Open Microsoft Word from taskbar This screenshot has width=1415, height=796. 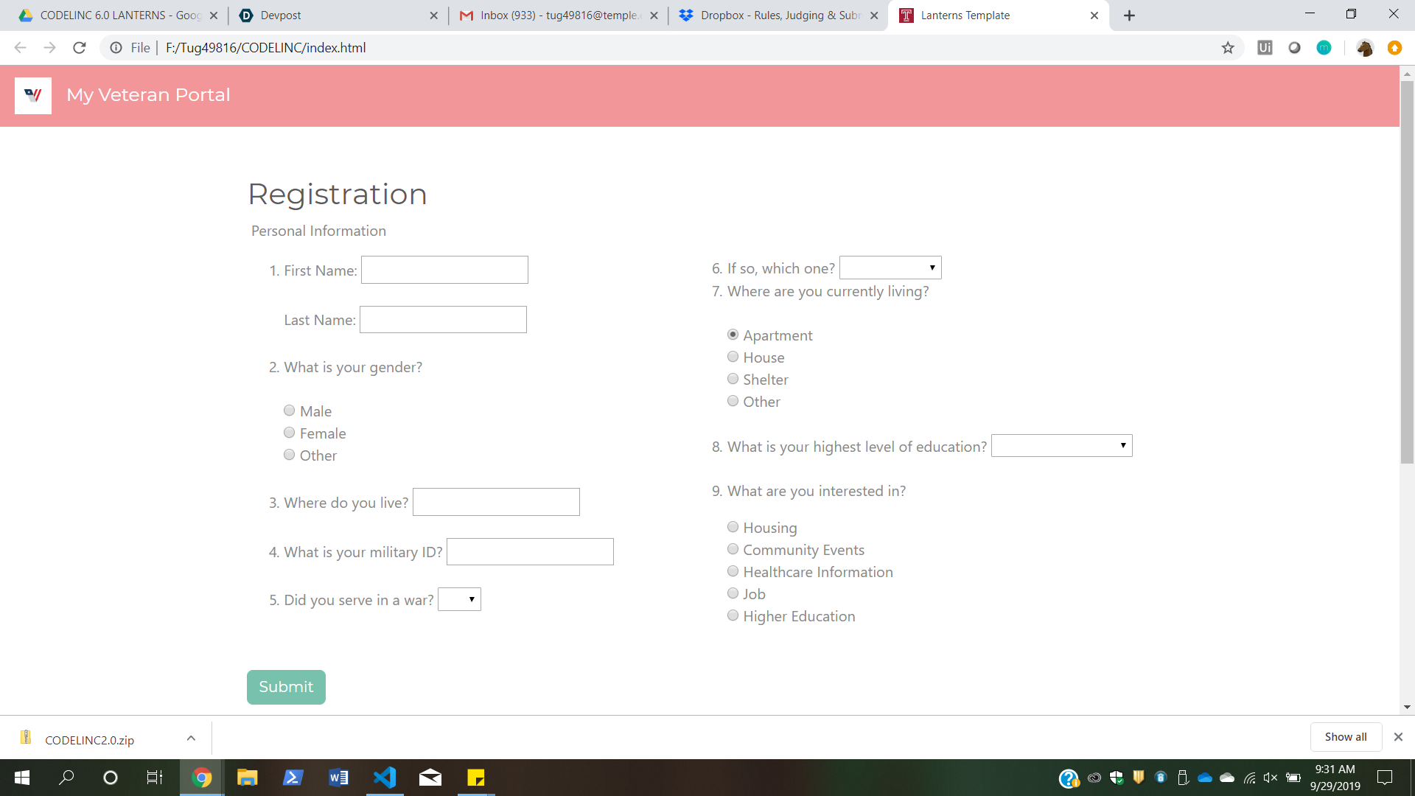[338, 778]
